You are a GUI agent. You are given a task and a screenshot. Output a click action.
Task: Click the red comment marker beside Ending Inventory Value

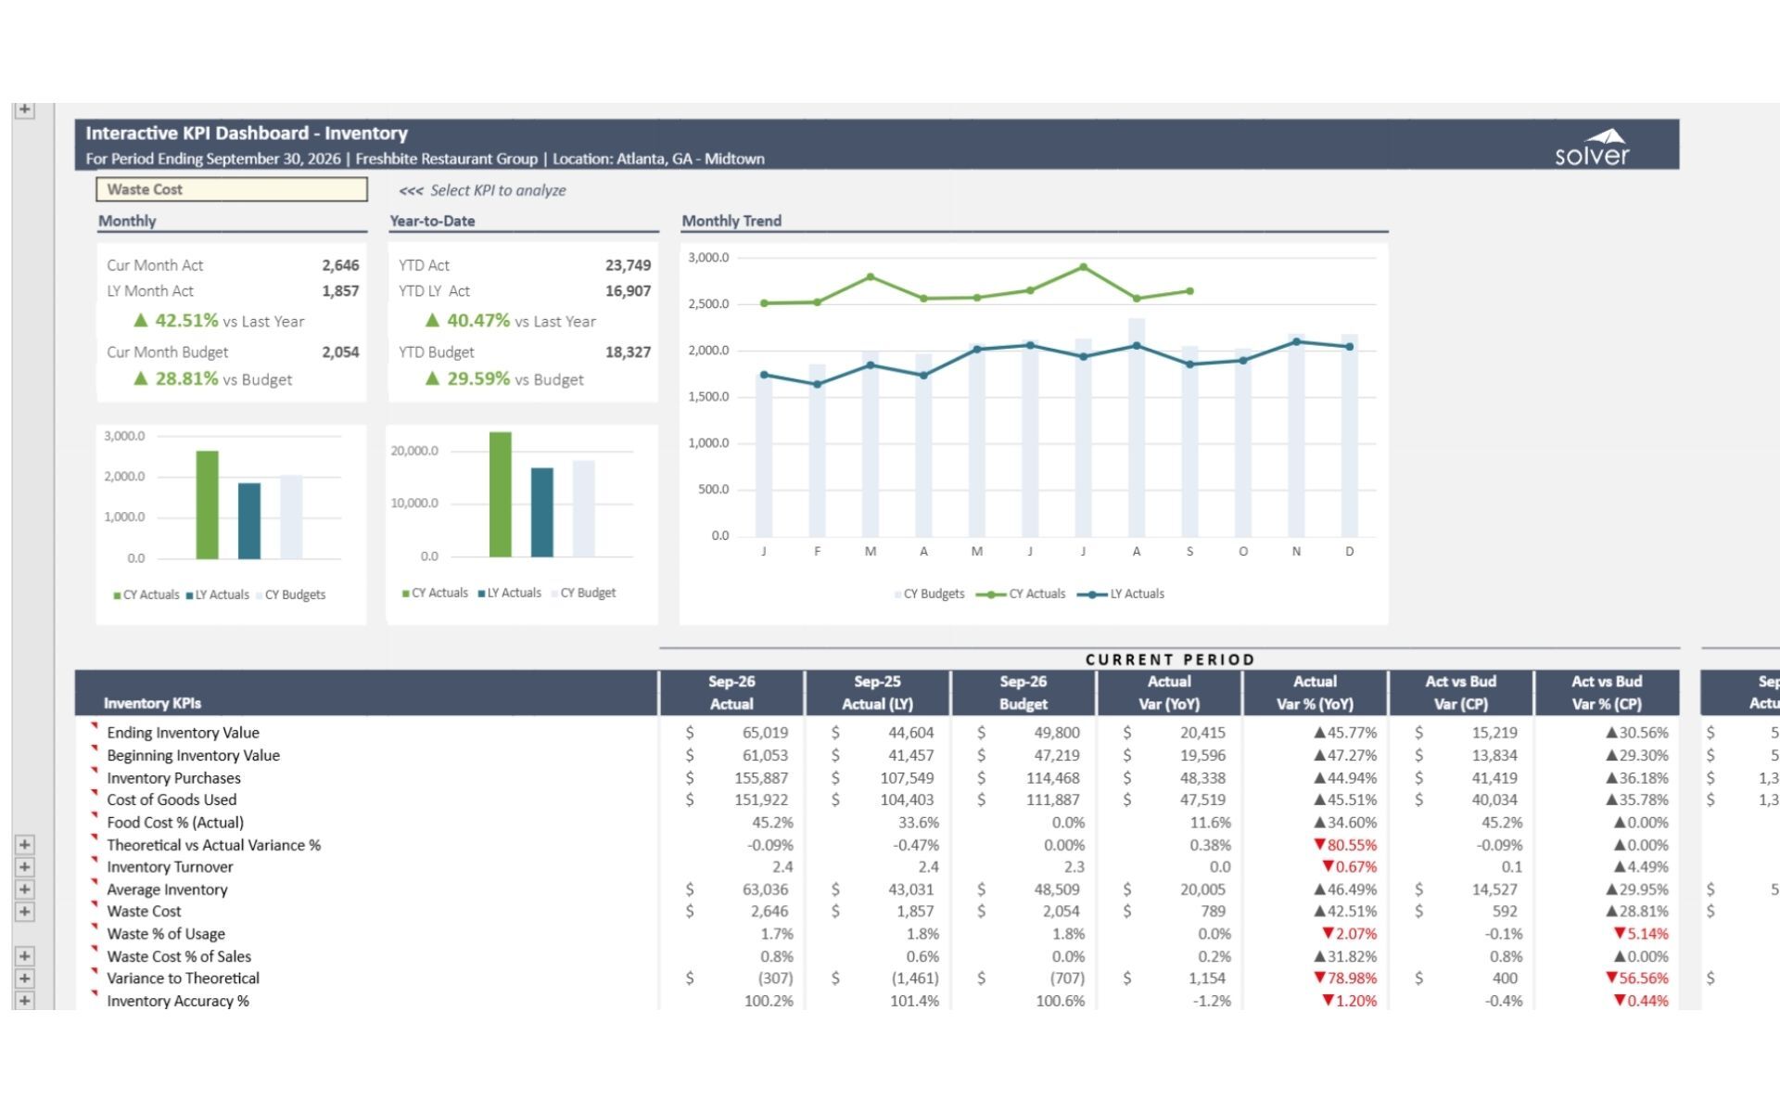[94, 724]
